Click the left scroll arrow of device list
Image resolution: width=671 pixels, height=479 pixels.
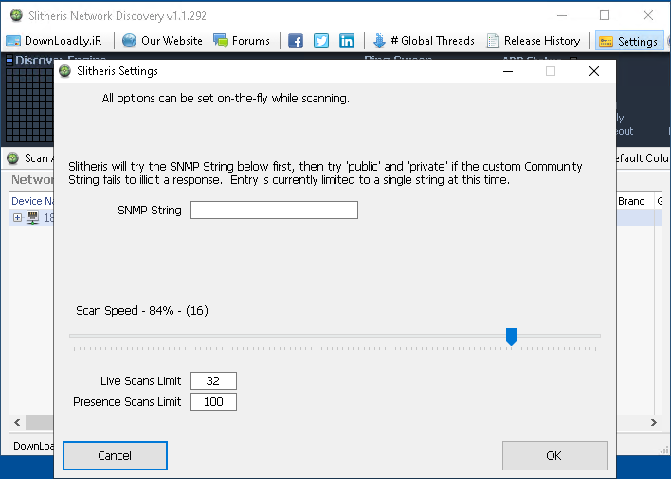tap(17, 422)
